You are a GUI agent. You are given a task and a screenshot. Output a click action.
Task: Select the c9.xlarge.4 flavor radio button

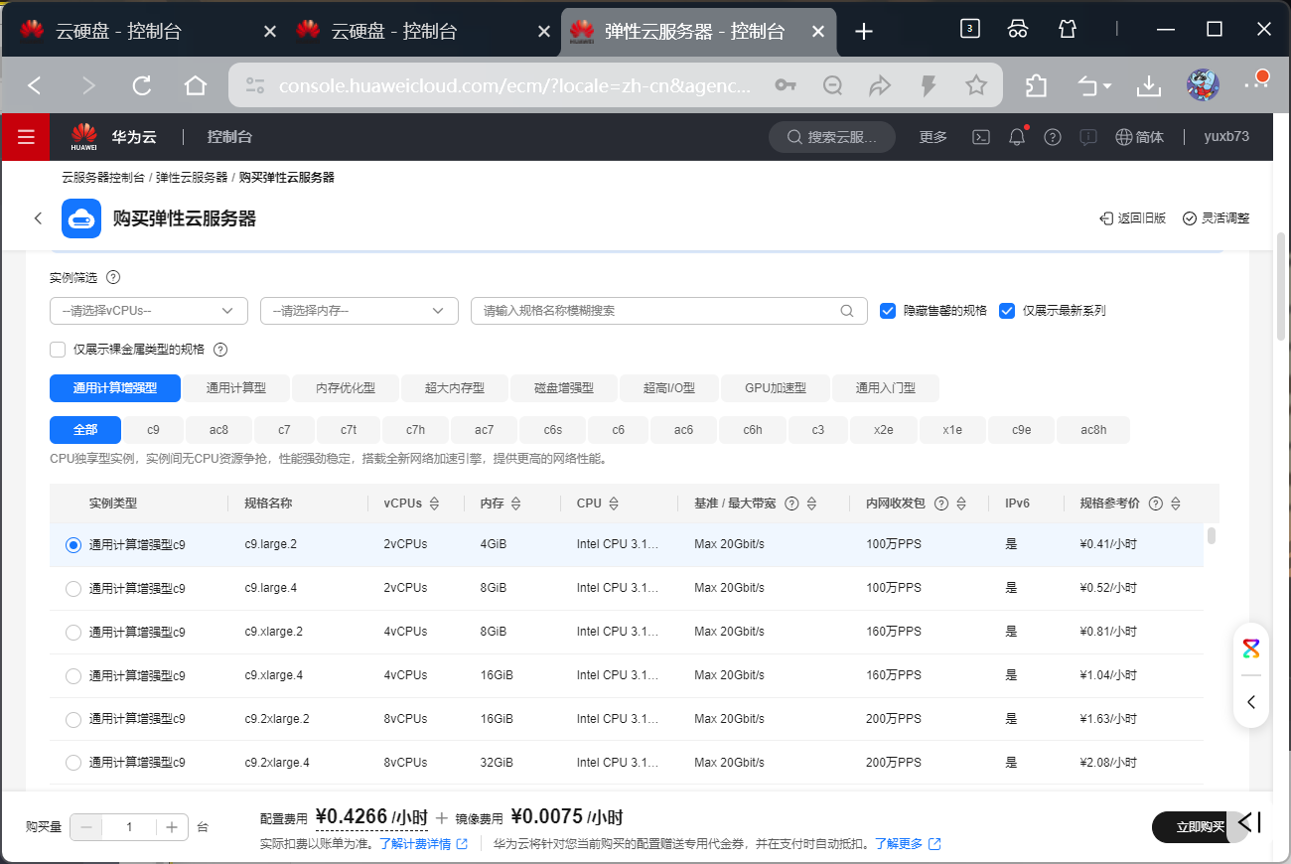tap(72, 674)
